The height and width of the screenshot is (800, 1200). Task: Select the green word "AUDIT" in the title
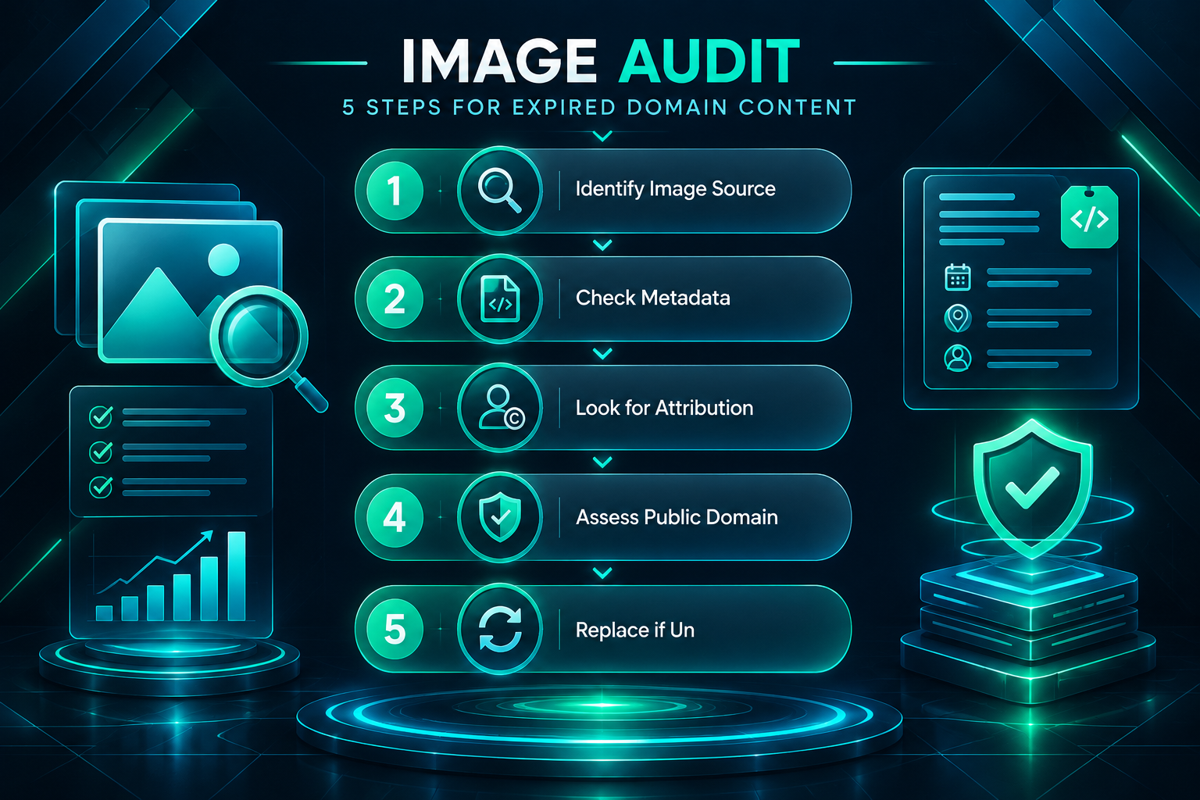(x=709, y=62)
